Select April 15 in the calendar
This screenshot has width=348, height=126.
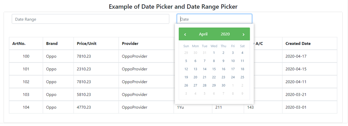click(214, 69)
